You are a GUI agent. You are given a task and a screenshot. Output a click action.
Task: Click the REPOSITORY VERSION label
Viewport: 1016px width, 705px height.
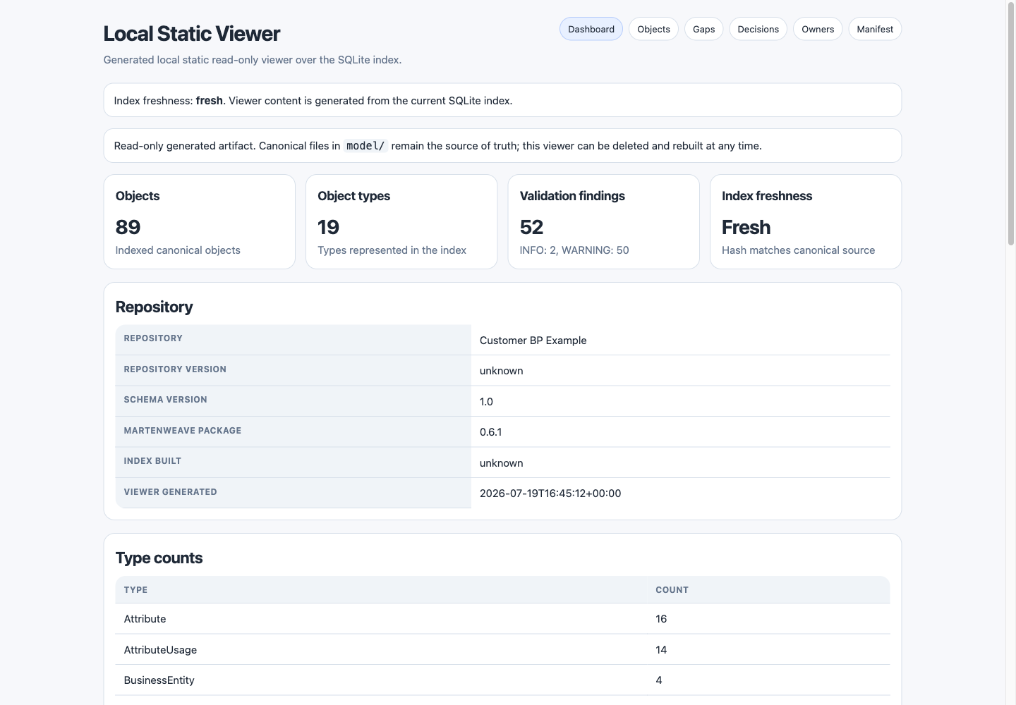pos(175,369)
